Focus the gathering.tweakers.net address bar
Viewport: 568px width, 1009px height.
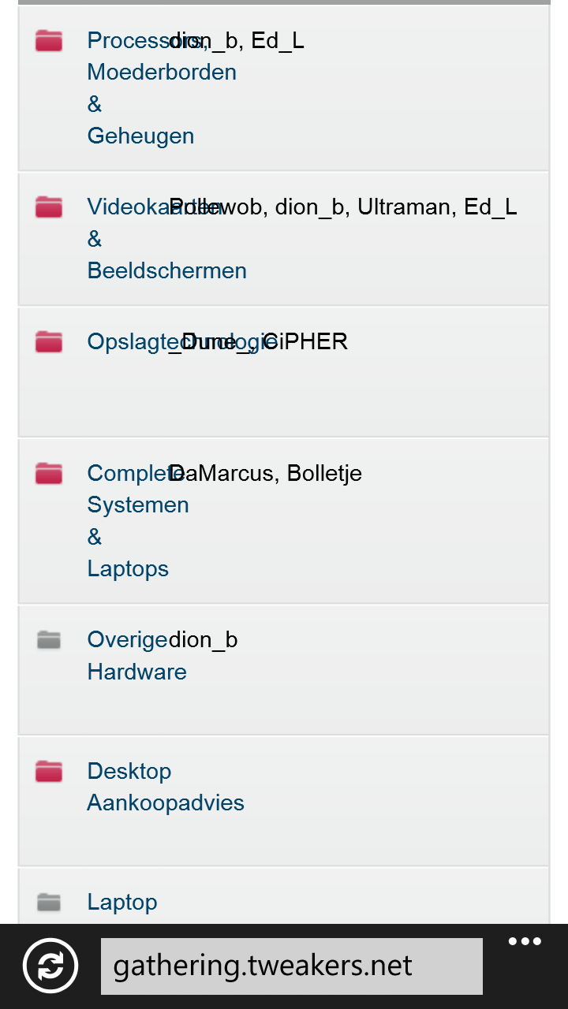tap(291, 966)
